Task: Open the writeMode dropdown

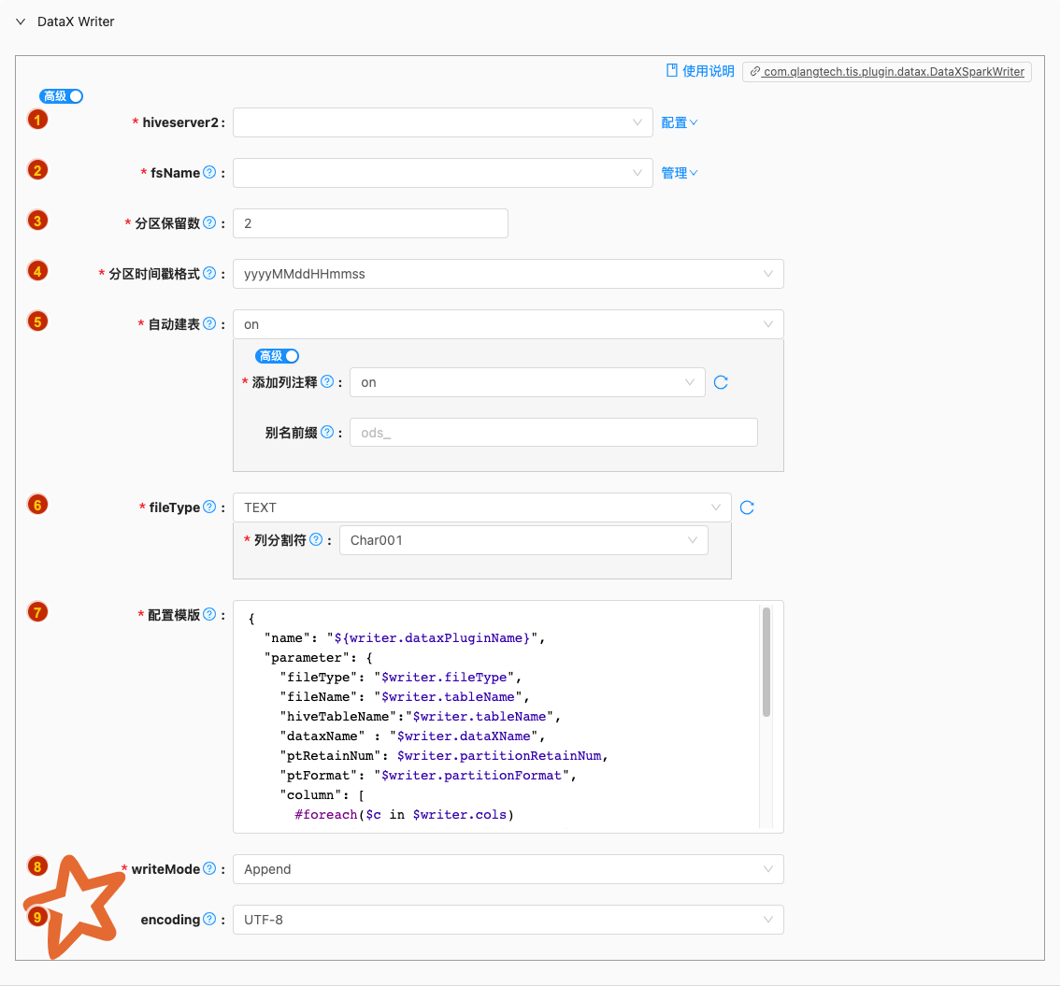Action: tap(509, 869)
